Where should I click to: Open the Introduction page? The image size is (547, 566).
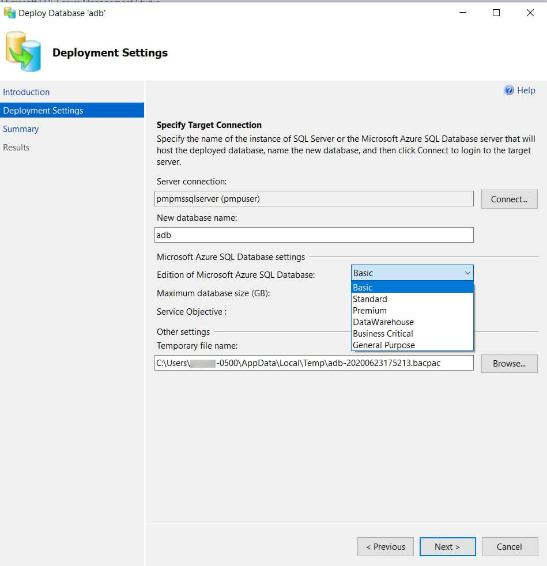tap(27, 92)
